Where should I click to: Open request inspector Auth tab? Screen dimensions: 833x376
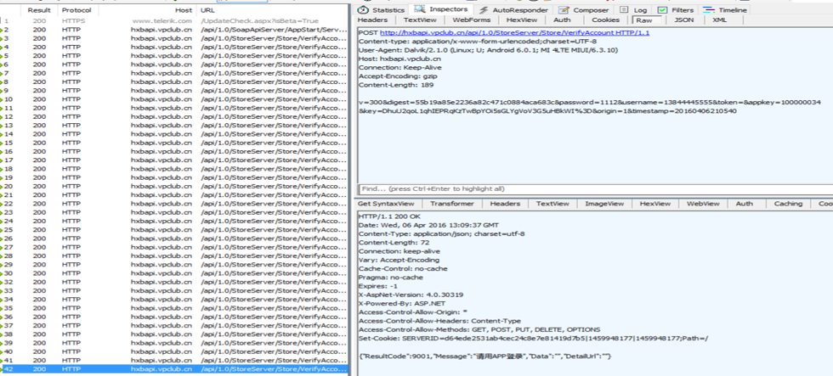pyautogui.click(x=562, y=20)
